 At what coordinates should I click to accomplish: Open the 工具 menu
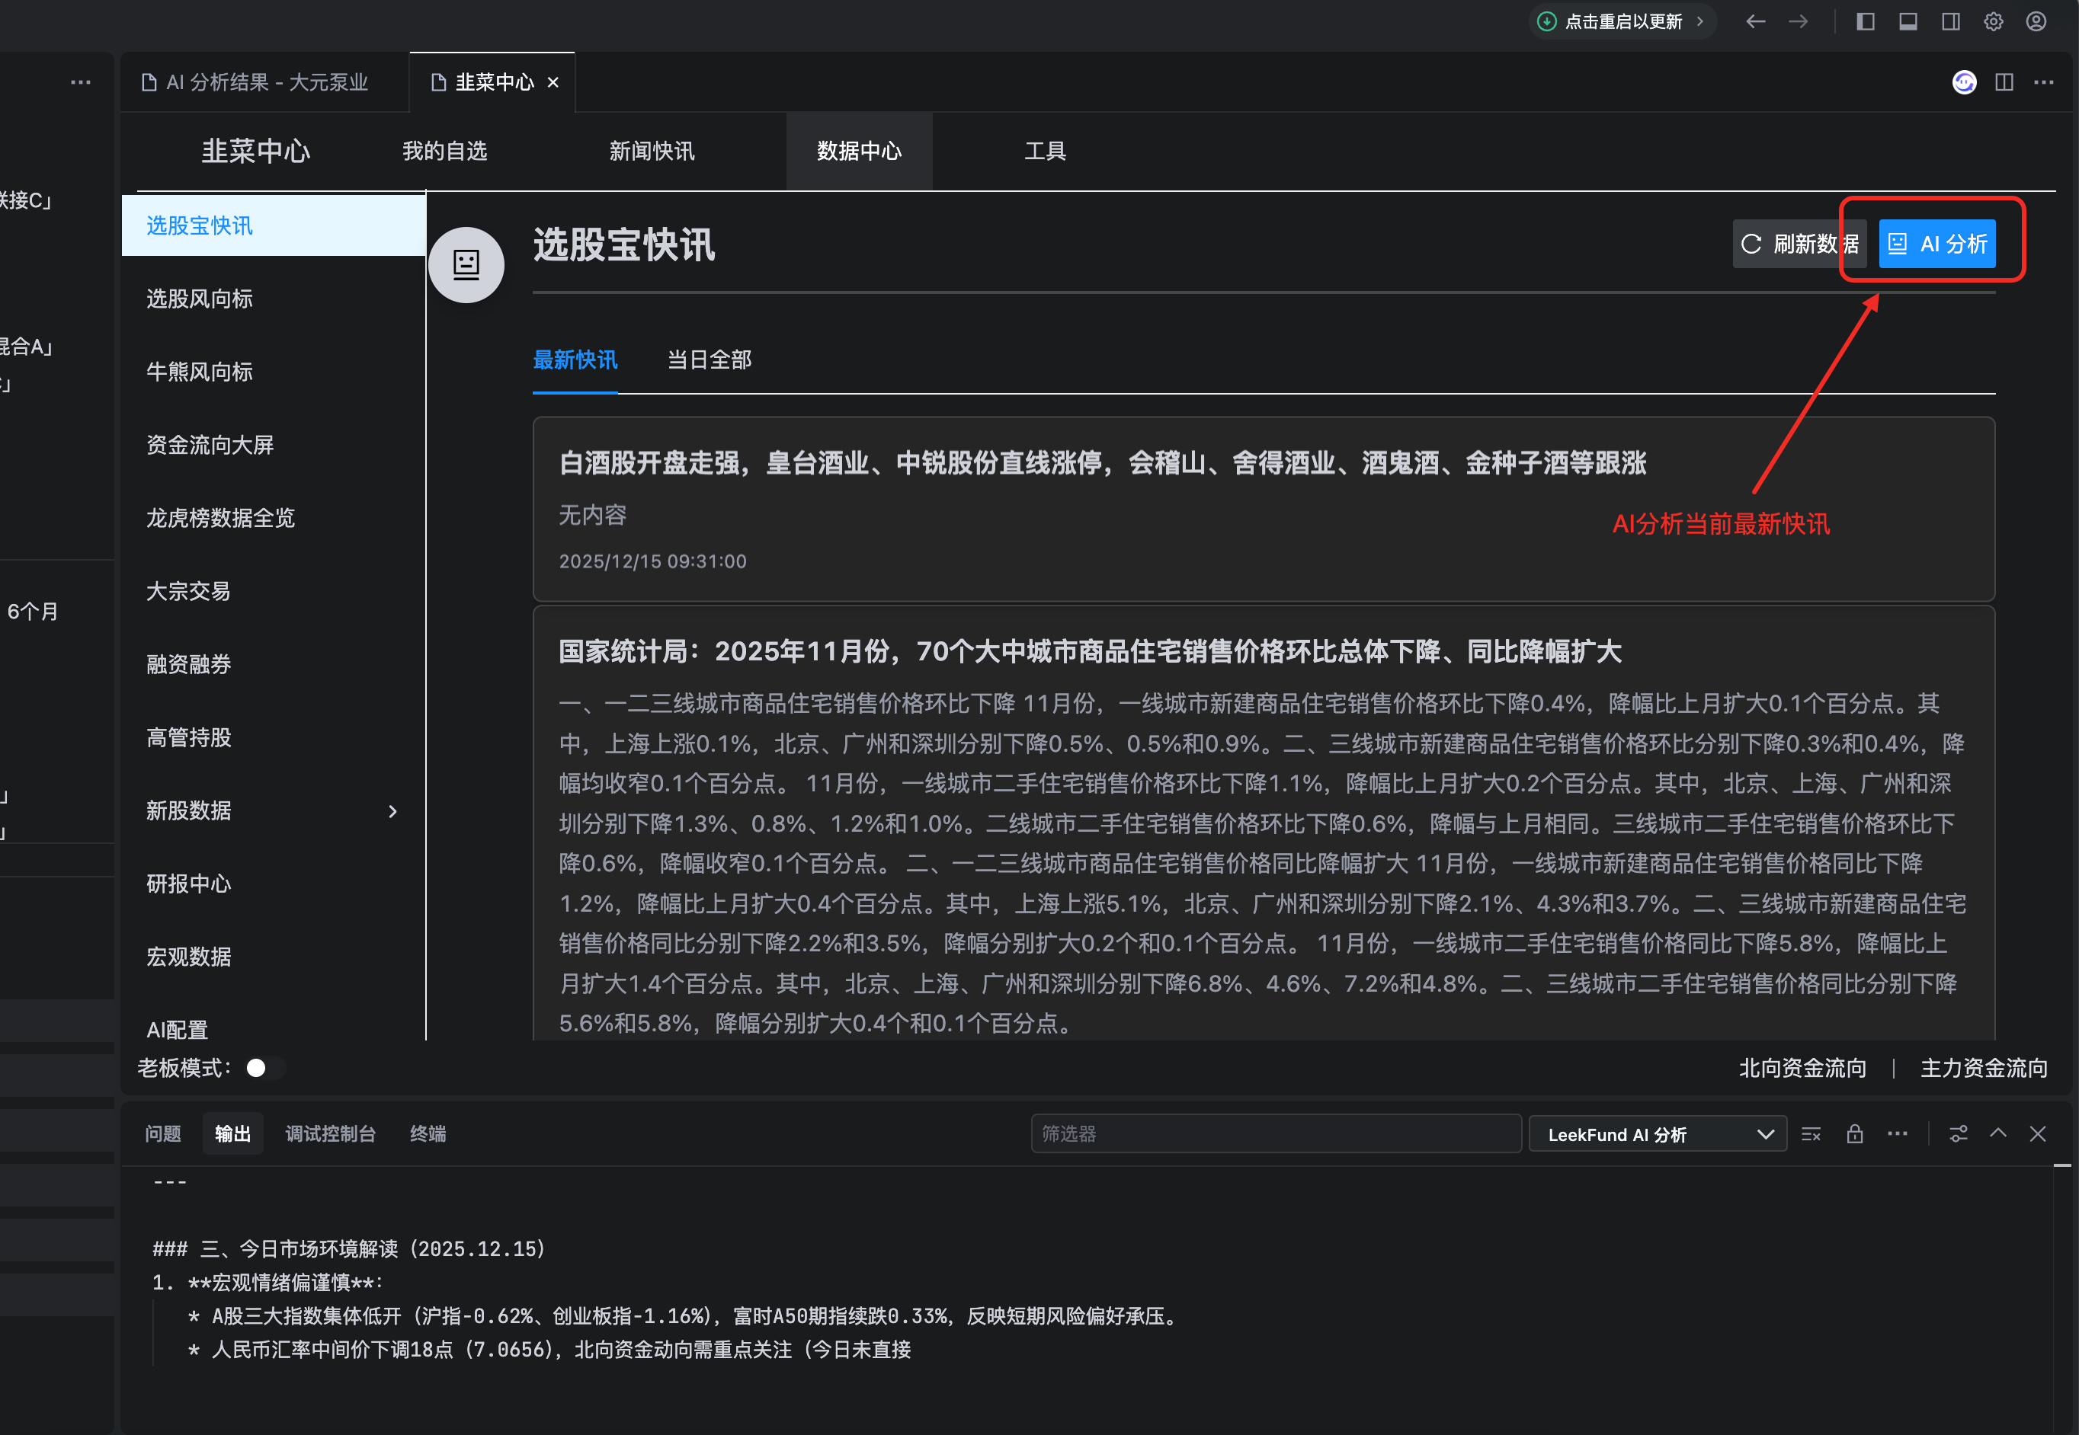tap(1044, 151)
